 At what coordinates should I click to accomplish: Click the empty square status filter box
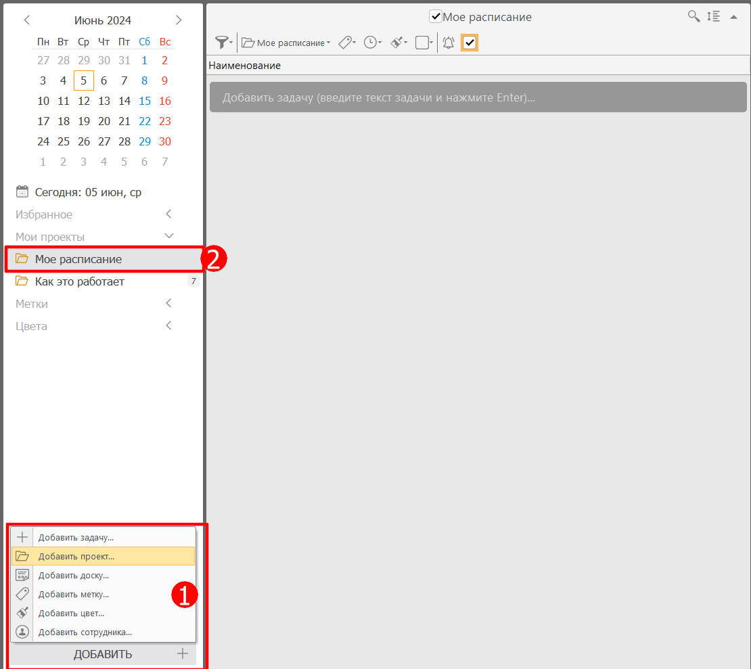422,43
